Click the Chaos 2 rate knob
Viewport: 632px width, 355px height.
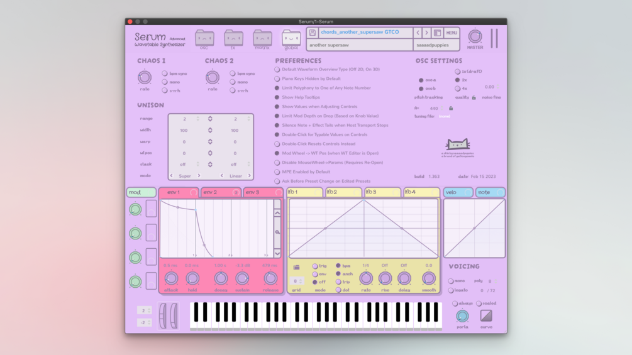click(x=213, y=77)
